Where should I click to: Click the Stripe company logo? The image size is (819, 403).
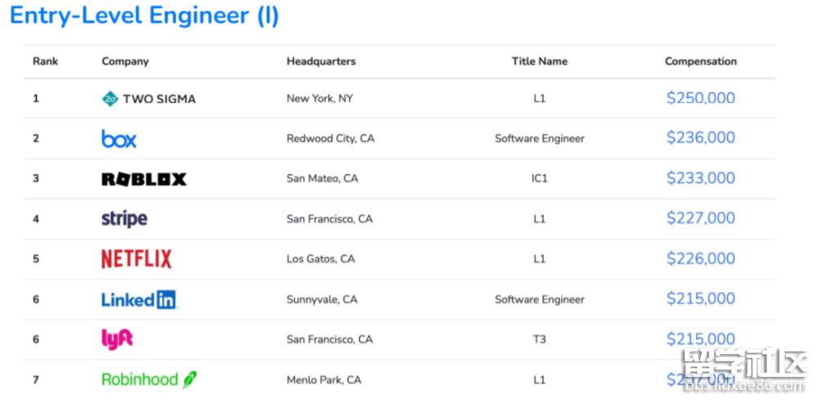(x=124, y=218)
